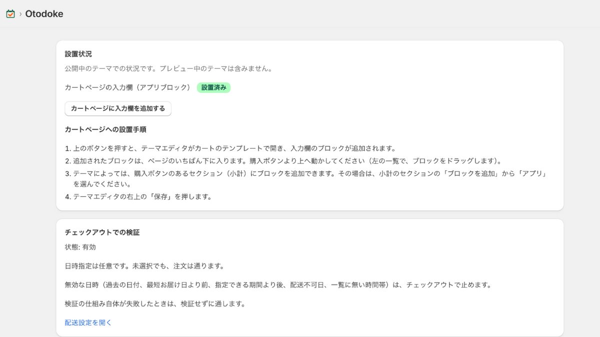Click the breadcrumb chevron next to Otodoke

[x=20, y=14]
